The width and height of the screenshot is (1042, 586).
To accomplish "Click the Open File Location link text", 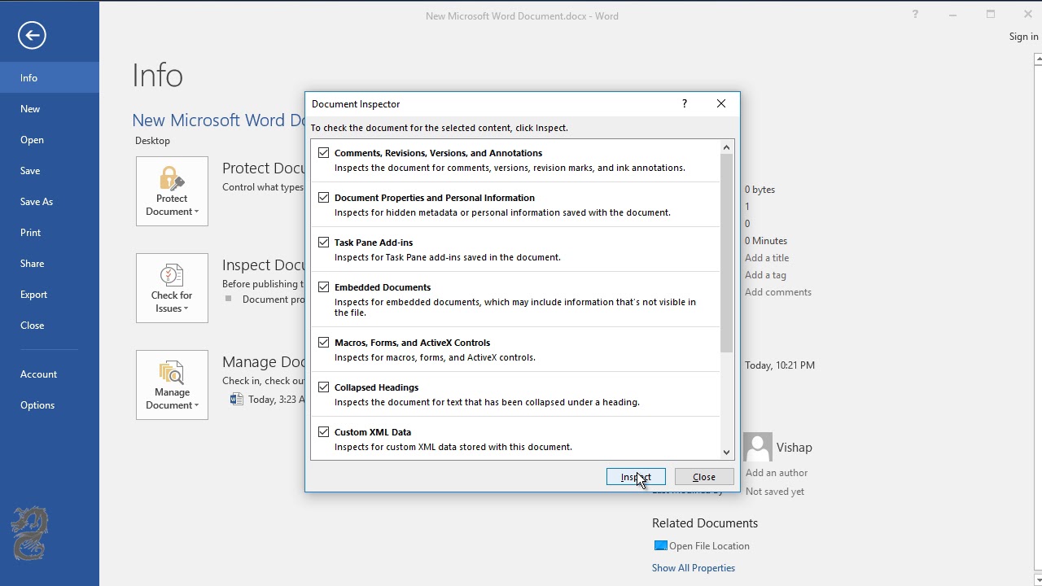I will (709, 546).
